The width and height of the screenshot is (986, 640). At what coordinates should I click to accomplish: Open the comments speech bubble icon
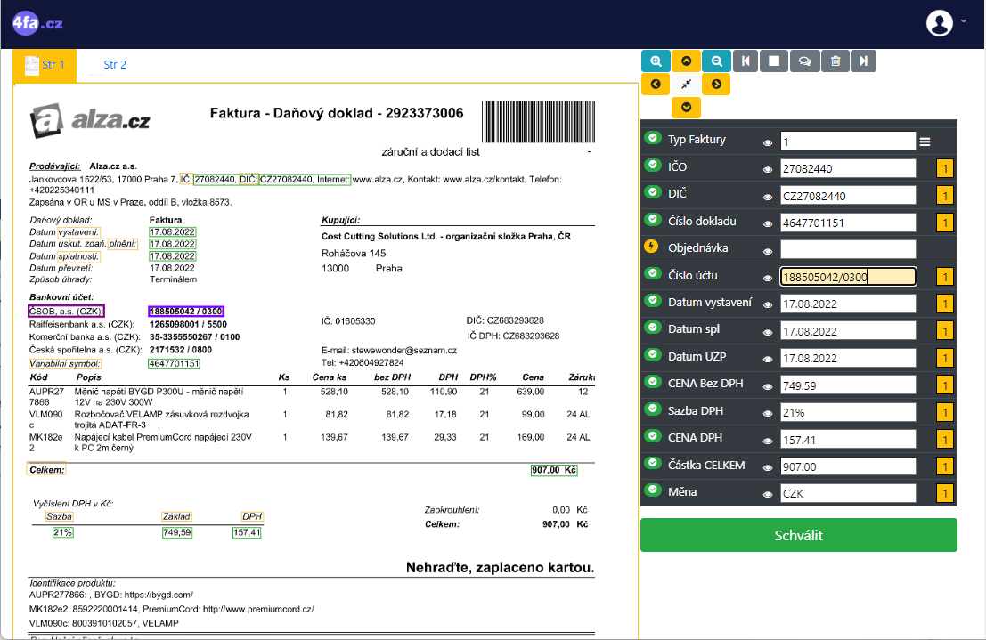[804, 61]
